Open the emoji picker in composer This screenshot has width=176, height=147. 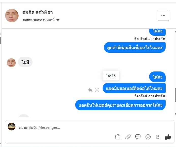[148, 137]
